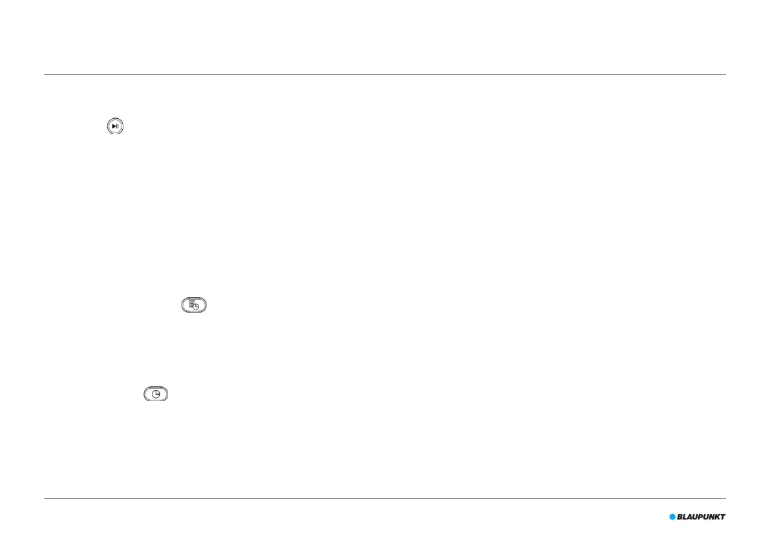Open the preset timer program icon
The image size is (770, 542).
pyautogui.click(x=193, y=306)
